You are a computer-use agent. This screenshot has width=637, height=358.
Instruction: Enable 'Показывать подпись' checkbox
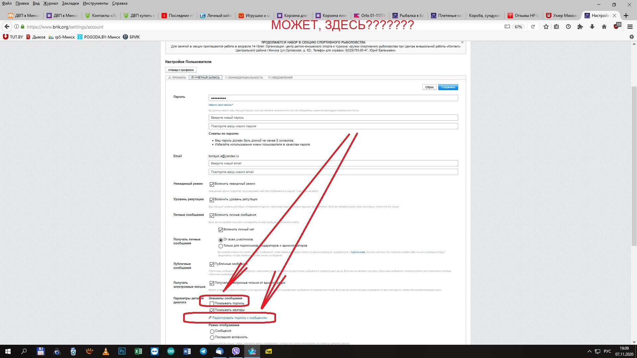tap(212, 304)
